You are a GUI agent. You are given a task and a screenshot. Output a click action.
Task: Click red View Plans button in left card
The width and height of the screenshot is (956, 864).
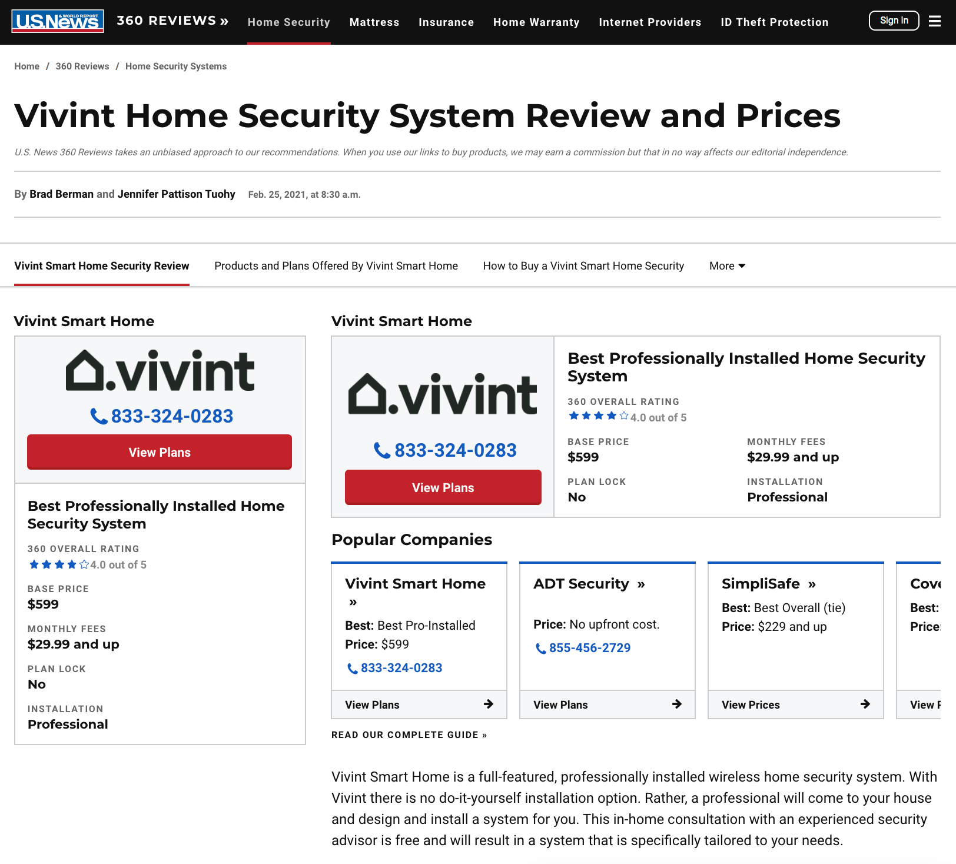click(x=160, y=452)
